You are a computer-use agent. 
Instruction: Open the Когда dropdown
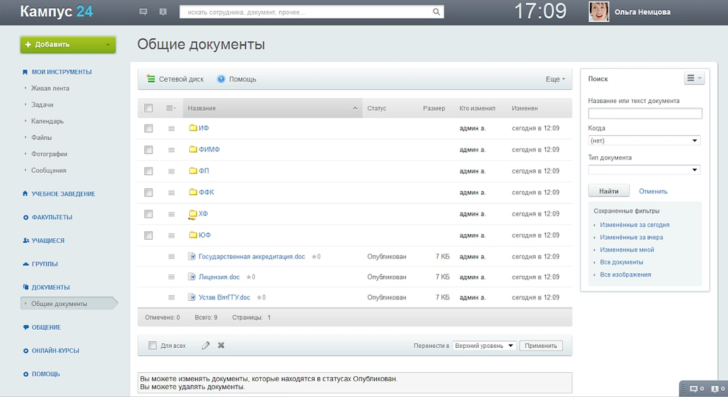click(644, 140)
